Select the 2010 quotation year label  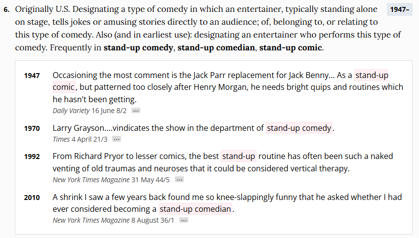(32, 197)
